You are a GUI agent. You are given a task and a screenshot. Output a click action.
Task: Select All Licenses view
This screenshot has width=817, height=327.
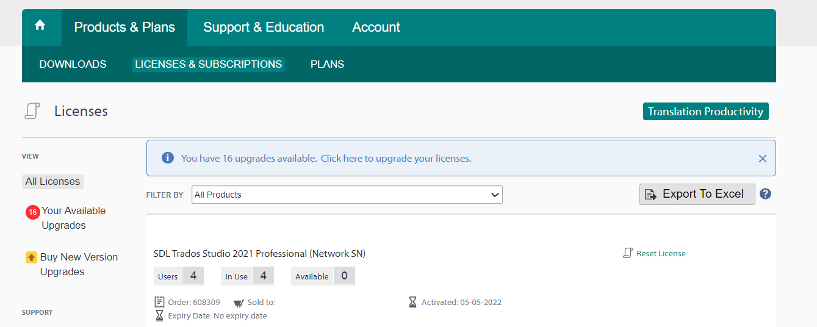52,181
